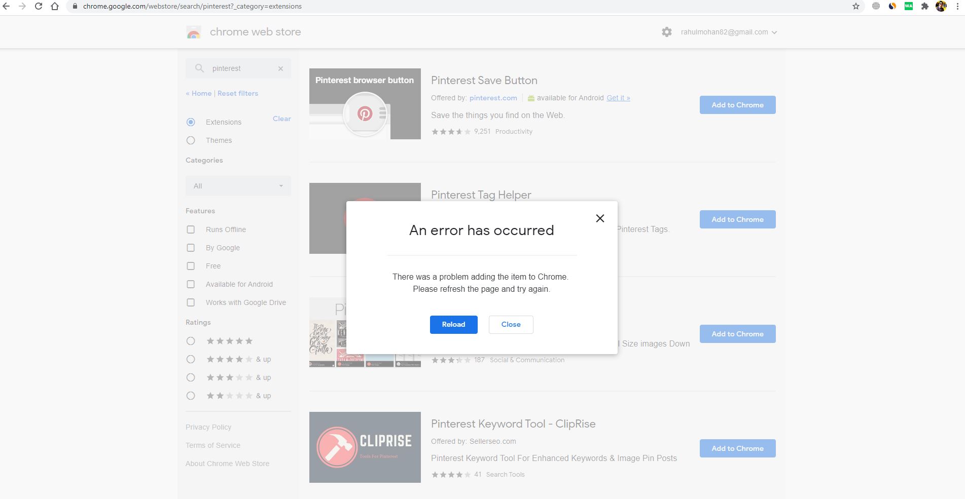Click the 'Social & Communication' category label
Viewport: 965px width, 499px height.
(527, 360)
